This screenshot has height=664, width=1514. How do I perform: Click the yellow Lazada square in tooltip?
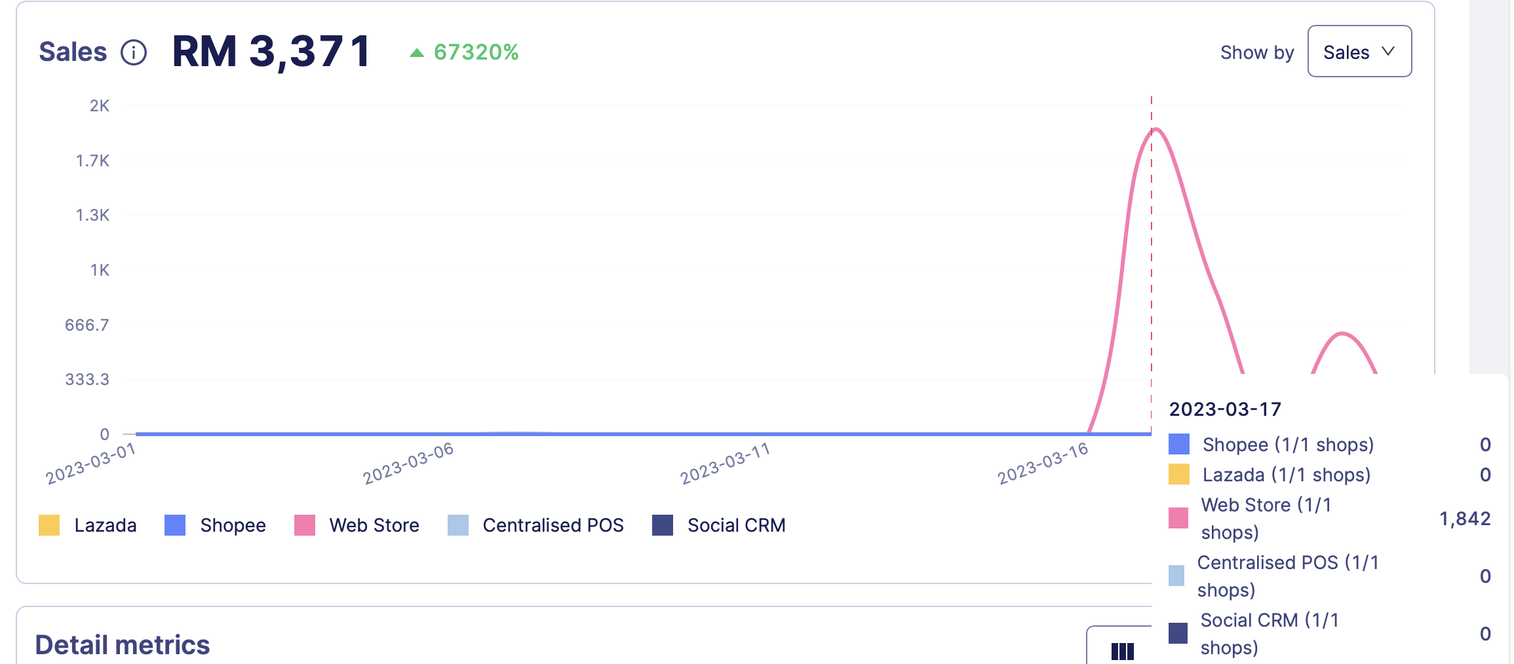pos(1179,475)
